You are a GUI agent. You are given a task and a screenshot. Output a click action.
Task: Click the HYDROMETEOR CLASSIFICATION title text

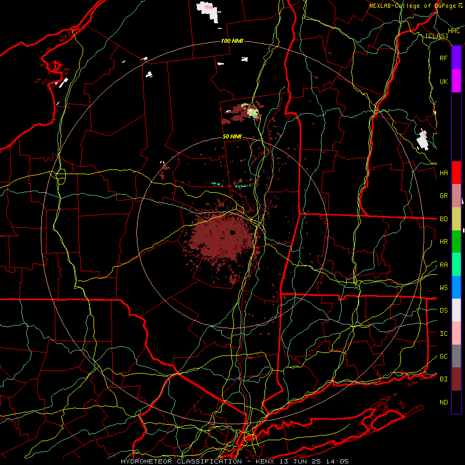tap(181, 461)
